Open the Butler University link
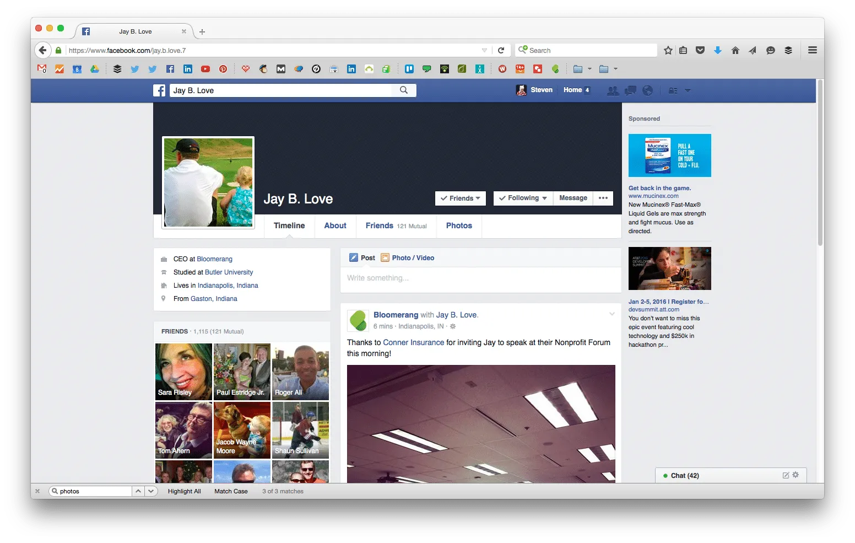 (229, 272)
